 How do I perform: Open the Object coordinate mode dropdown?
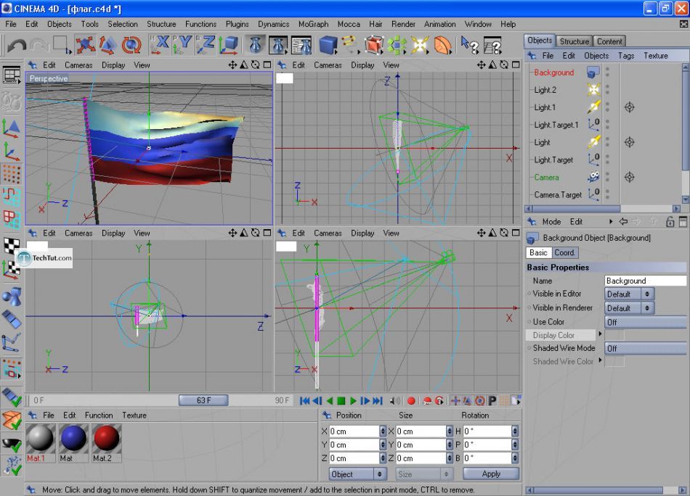tap(357, 474)
